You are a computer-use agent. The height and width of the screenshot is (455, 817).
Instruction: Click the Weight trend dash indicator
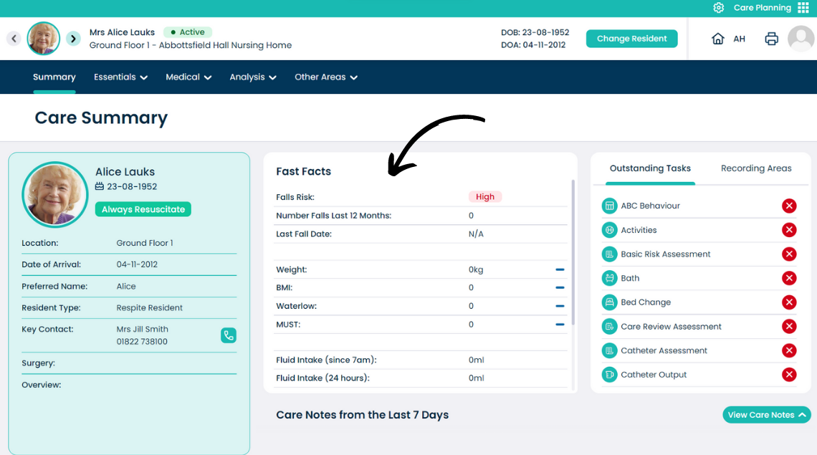(560, 270)
